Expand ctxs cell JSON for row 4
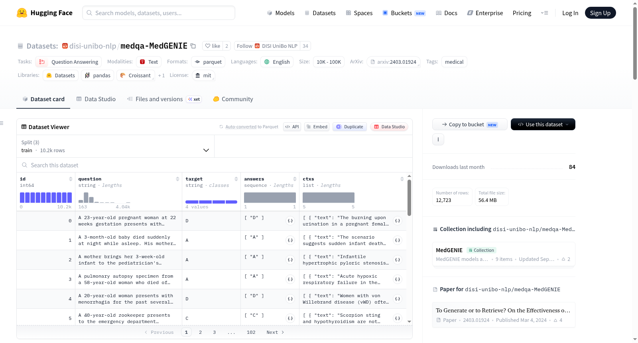Viewport: 638px width, 343px height. point(398,299)
